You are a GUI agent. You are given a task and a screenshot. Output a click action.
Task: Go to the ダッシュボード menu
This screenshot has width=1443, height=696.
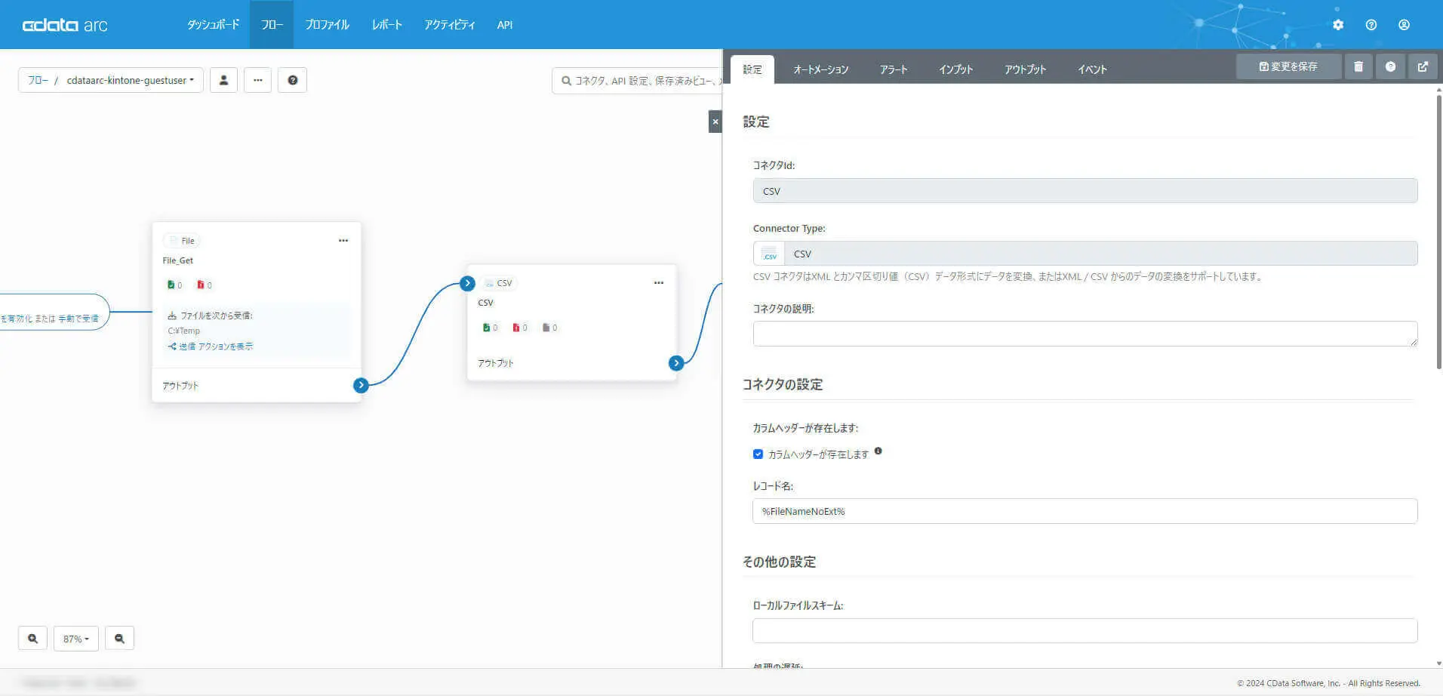(x=214, y=25)
